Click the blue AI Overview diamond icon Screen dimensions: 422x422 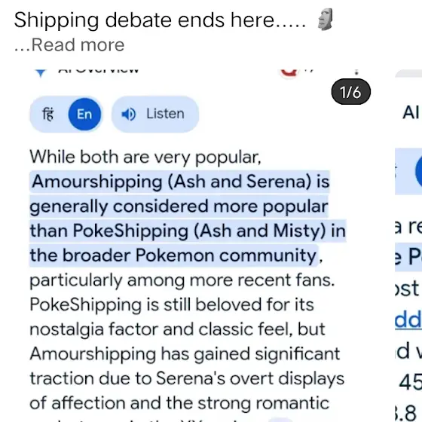[x=41, y=72]
